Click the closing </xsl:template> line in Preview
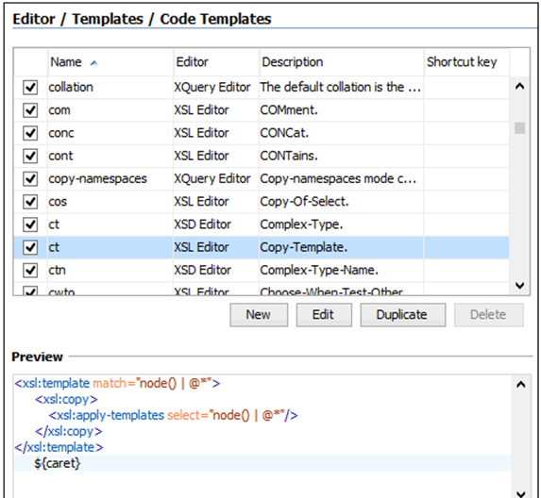Viewport: 541px width, 498px height. pos(59,447)
